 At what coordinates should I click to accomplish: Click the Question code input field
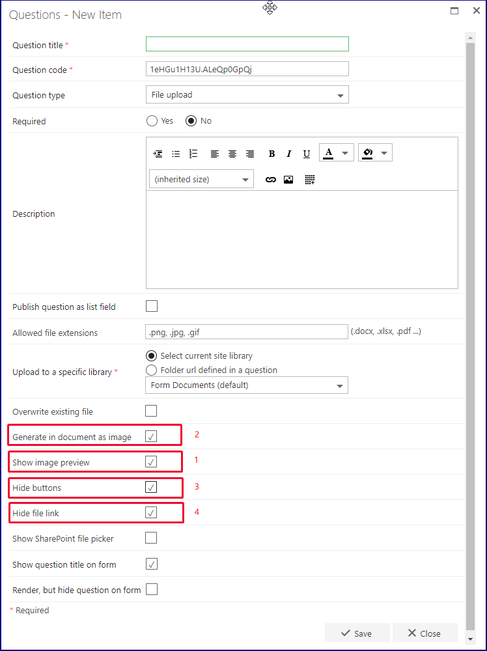(x=247, y=69)
